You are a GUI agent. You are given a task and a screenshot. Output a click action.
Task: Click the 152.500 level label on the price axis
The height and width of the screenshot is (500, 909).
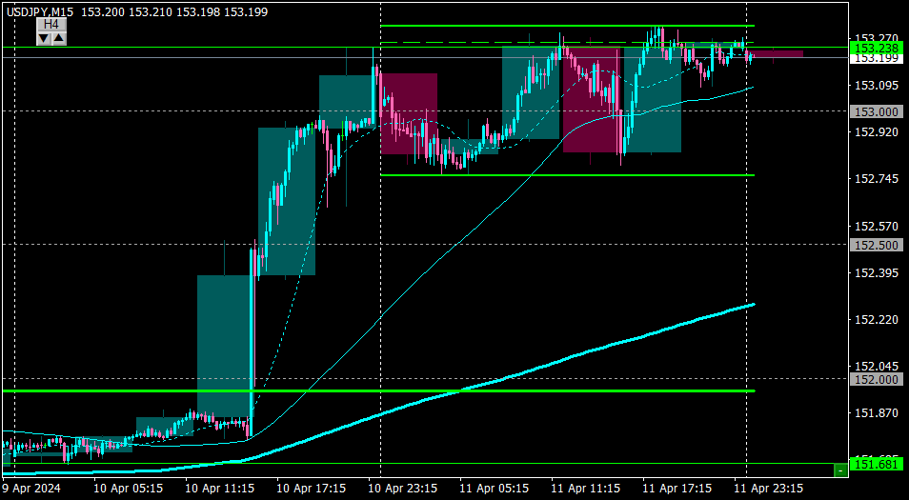[x=877, y=245]
